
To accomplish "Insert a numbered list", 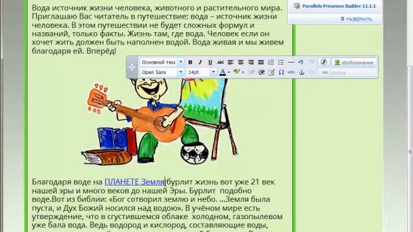I will 271,63.
